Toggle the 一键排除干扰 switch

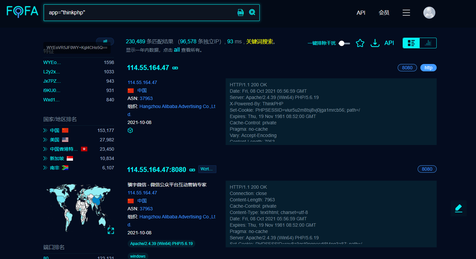344,43
